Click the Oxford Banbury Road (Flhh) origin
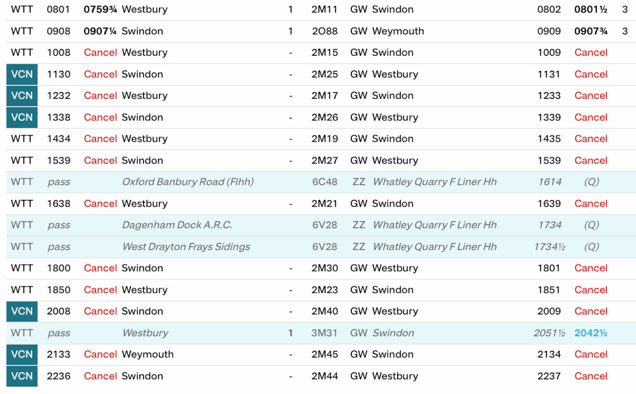This screenshot has width=636, height=394. [x=188, y=182]
